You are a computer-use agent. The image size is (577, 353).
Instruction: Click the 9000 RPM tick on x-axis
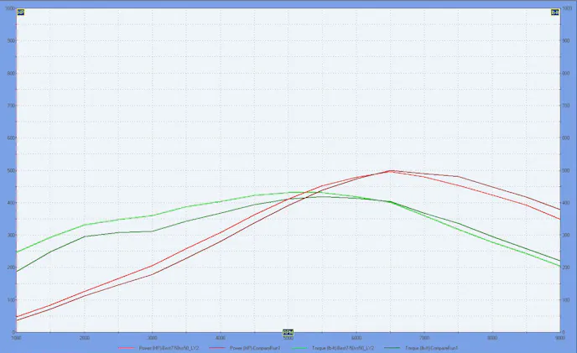click(x=559, y=337)
